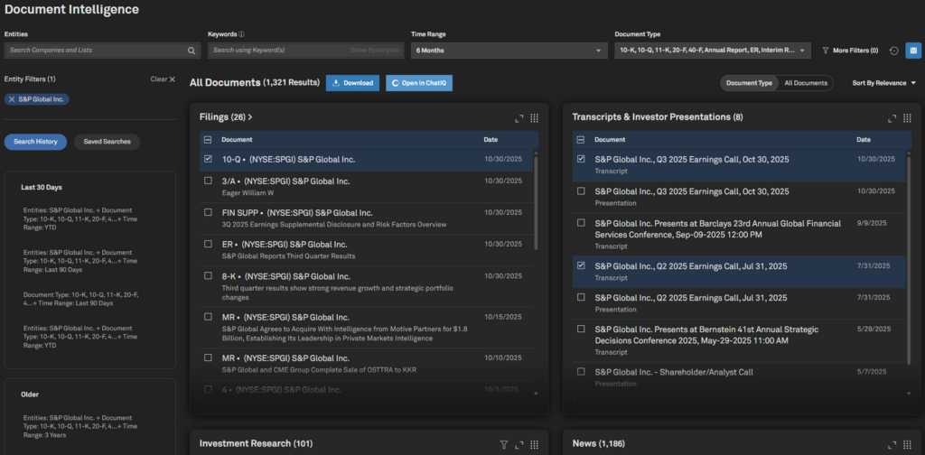
Task: Download the selected documents
Action: pos(353,83)
